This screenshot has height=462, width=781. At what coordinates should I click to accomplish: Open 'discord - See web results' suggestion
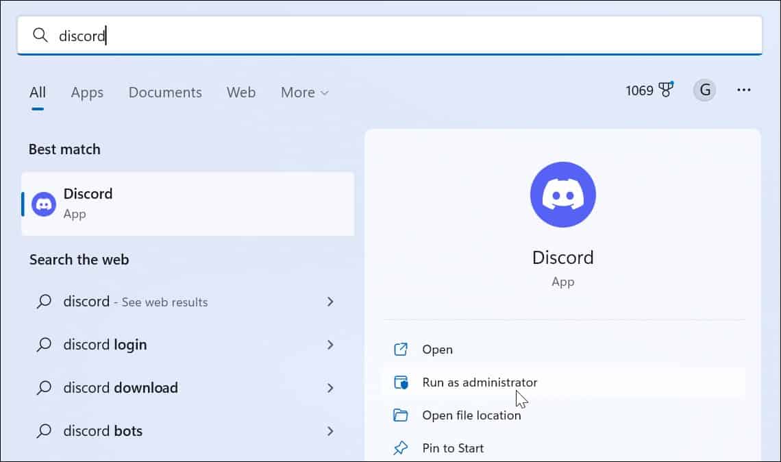coord(188,302)
